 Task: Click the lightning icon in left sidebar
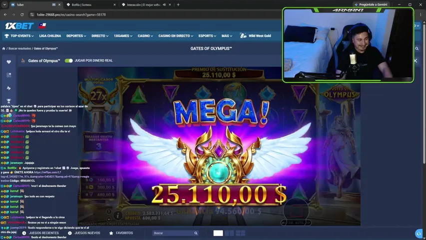(x=8, y=88)
